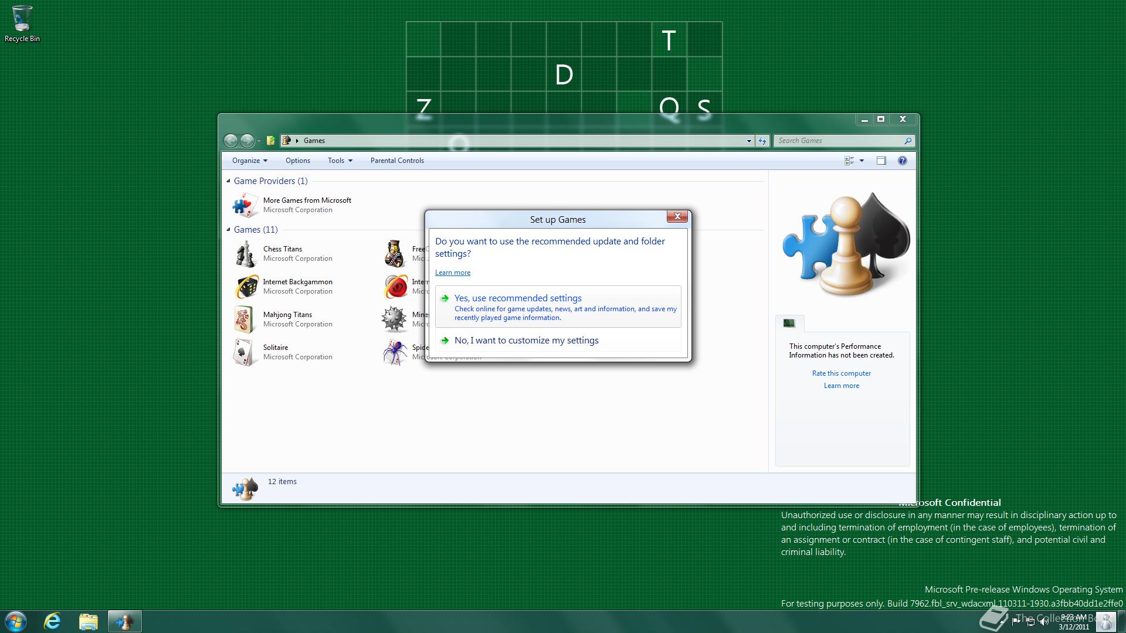Click the Options toolbar item
This screenshot has width=1126, height=633.
point(297,161)
